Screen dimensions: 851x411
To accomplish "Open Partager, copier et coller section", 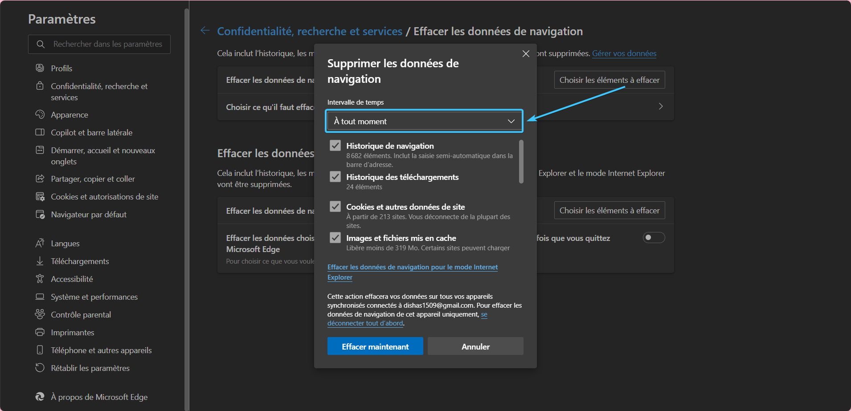I will point(93,179).
